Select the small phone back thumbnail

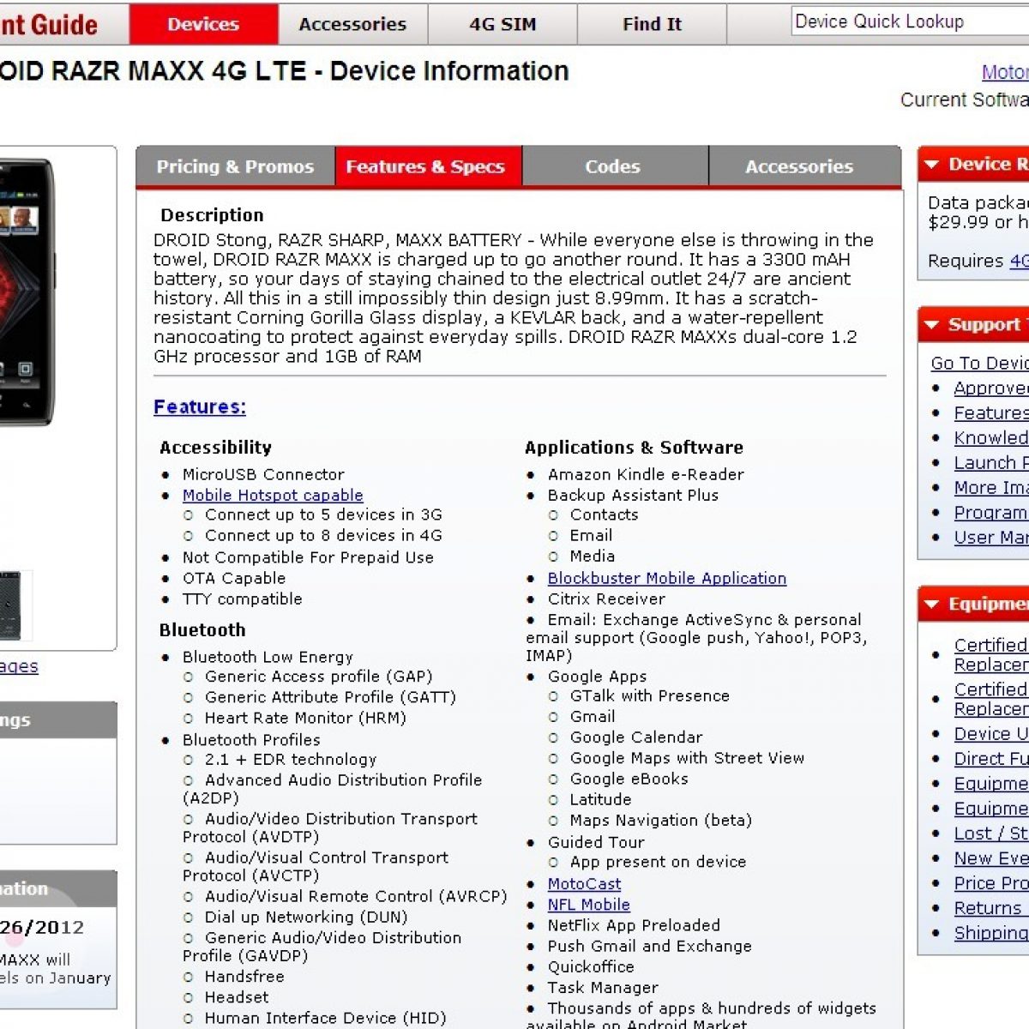(12, 605)
